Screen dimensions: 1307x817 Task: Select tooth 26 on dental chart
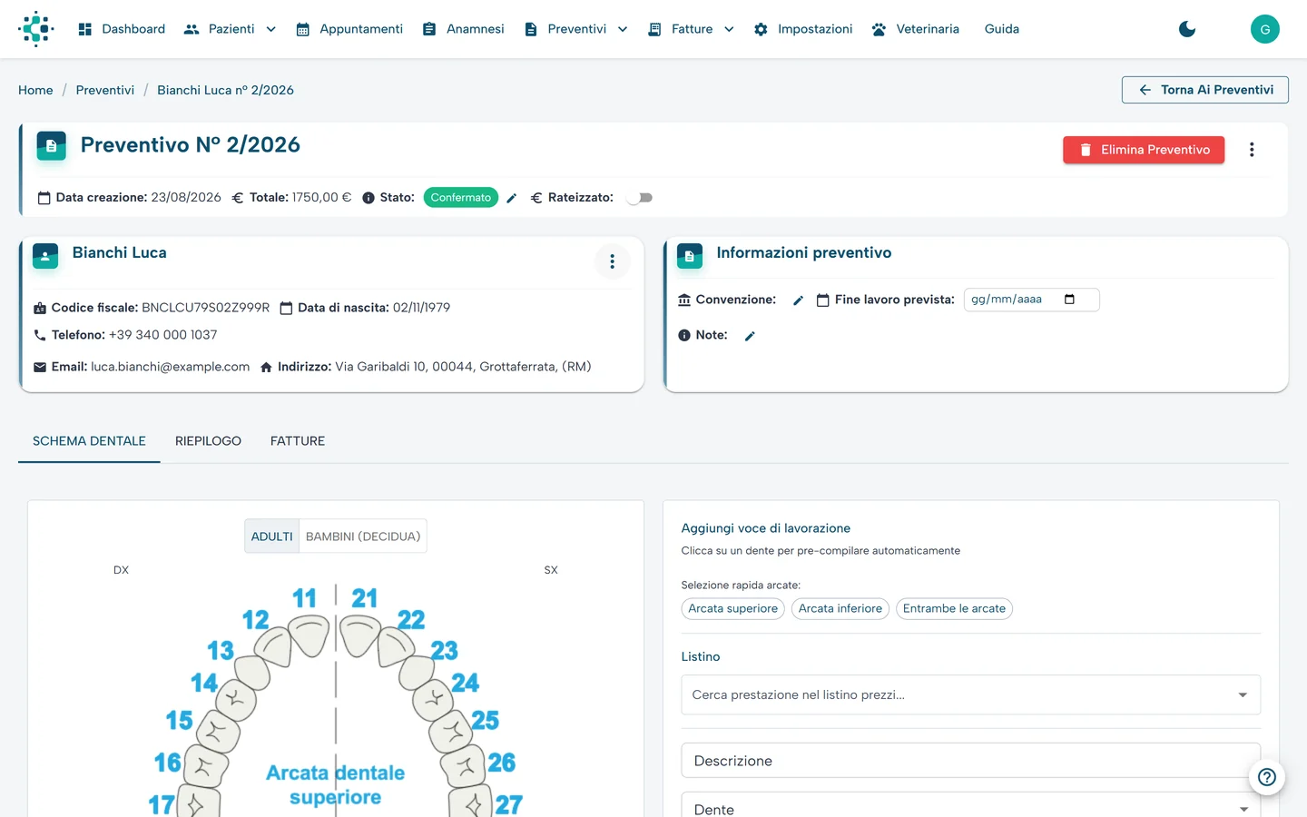(465, 766)
